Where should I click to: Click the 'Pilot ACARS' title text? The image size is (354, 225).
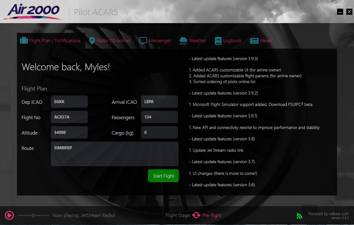pyautogui.click(x=96, y=12)
